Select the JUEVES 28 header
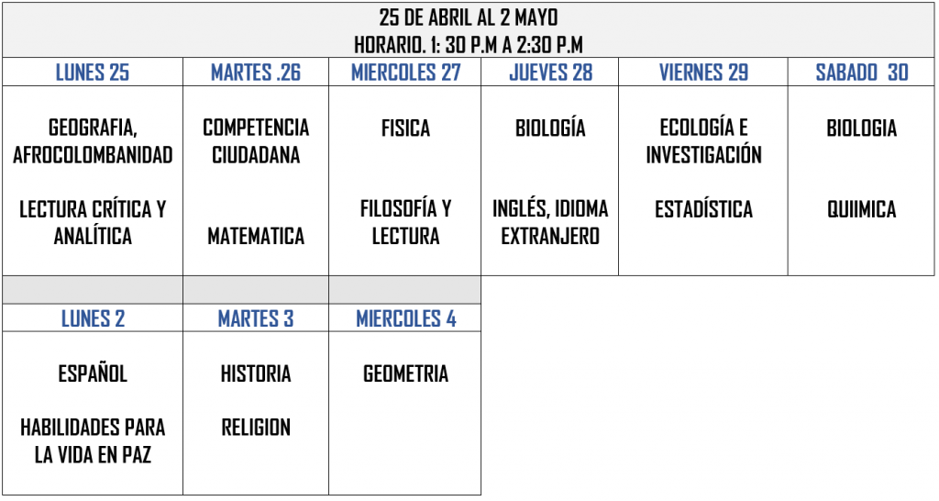 (550, 73)
